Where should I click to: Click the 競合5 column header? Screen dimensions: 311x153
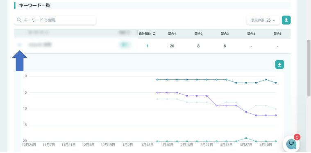point(277,34)
